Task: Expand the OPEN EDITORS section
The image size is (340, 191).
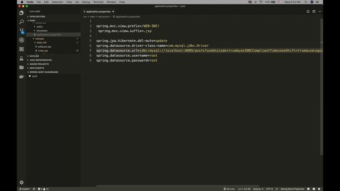Action: 53,16
